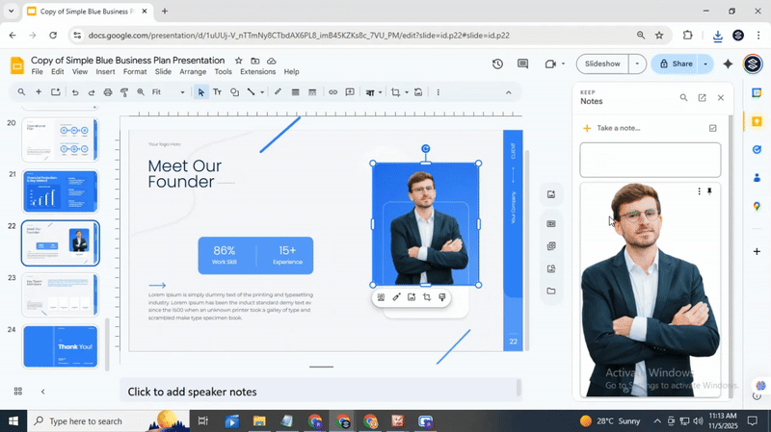The image size is (771, 432).
Task: Open Keep notes in new window
Action: [x=702, y=98]
